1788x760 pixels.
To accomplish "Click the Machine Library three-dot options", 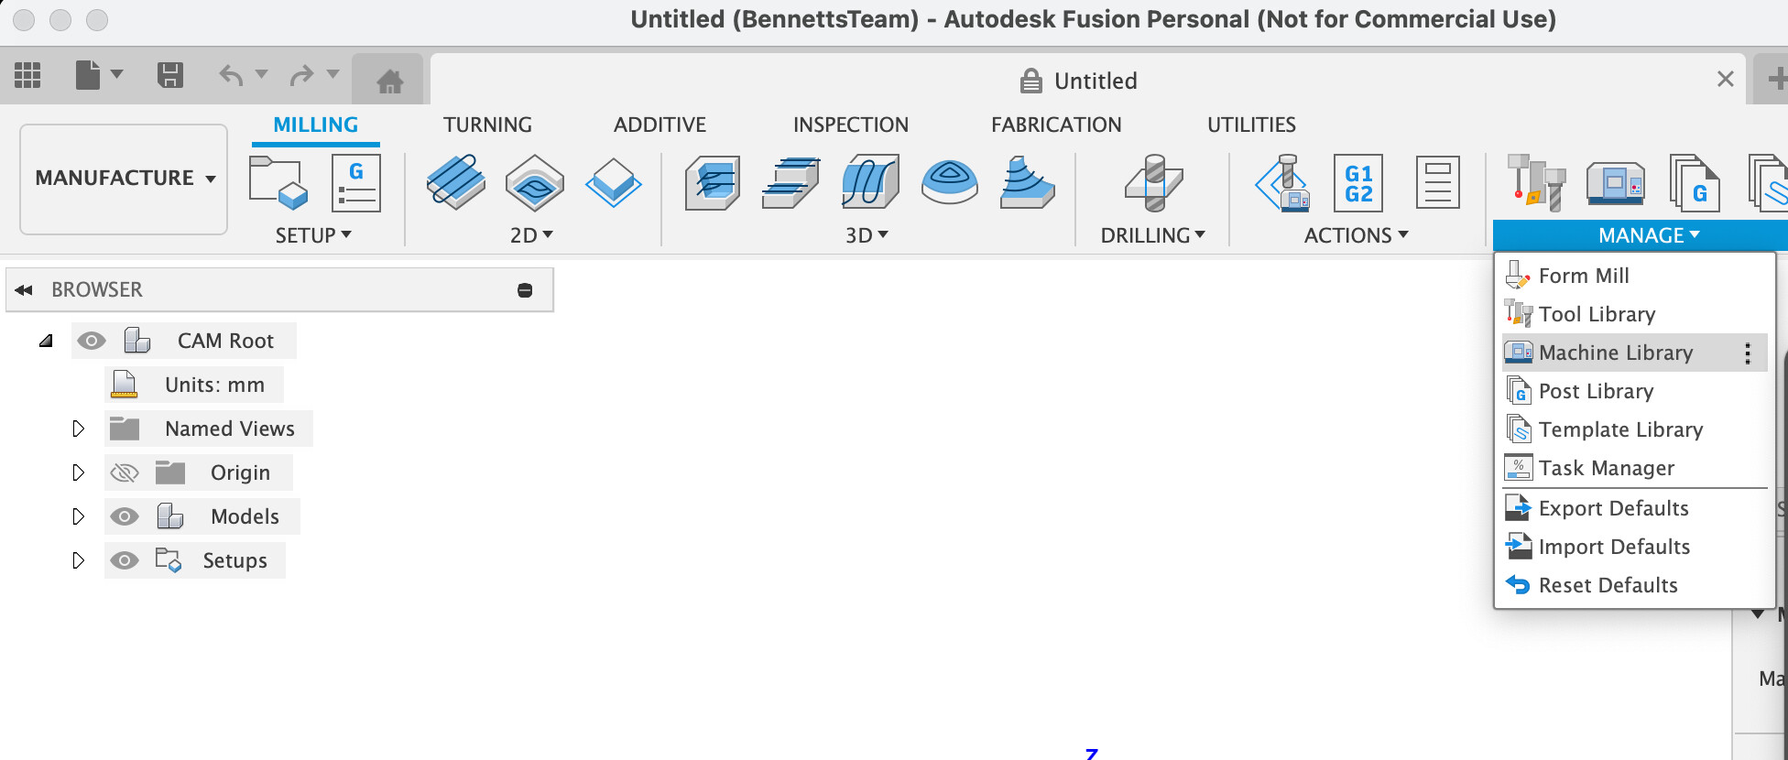I will (x=1748, y=353).
